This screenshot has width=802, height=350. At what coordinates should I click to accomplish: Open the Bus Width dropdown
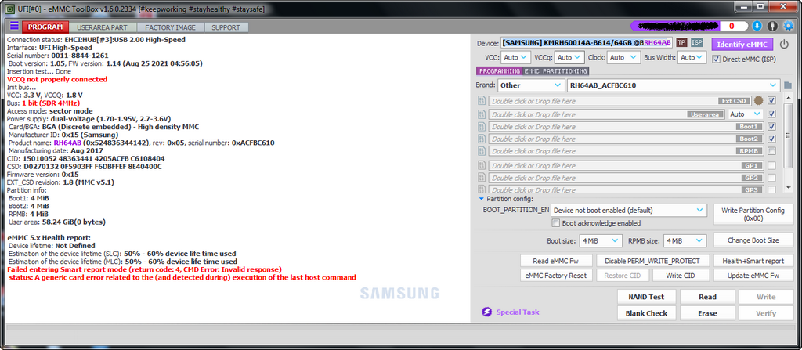click(x=692, y=58)
